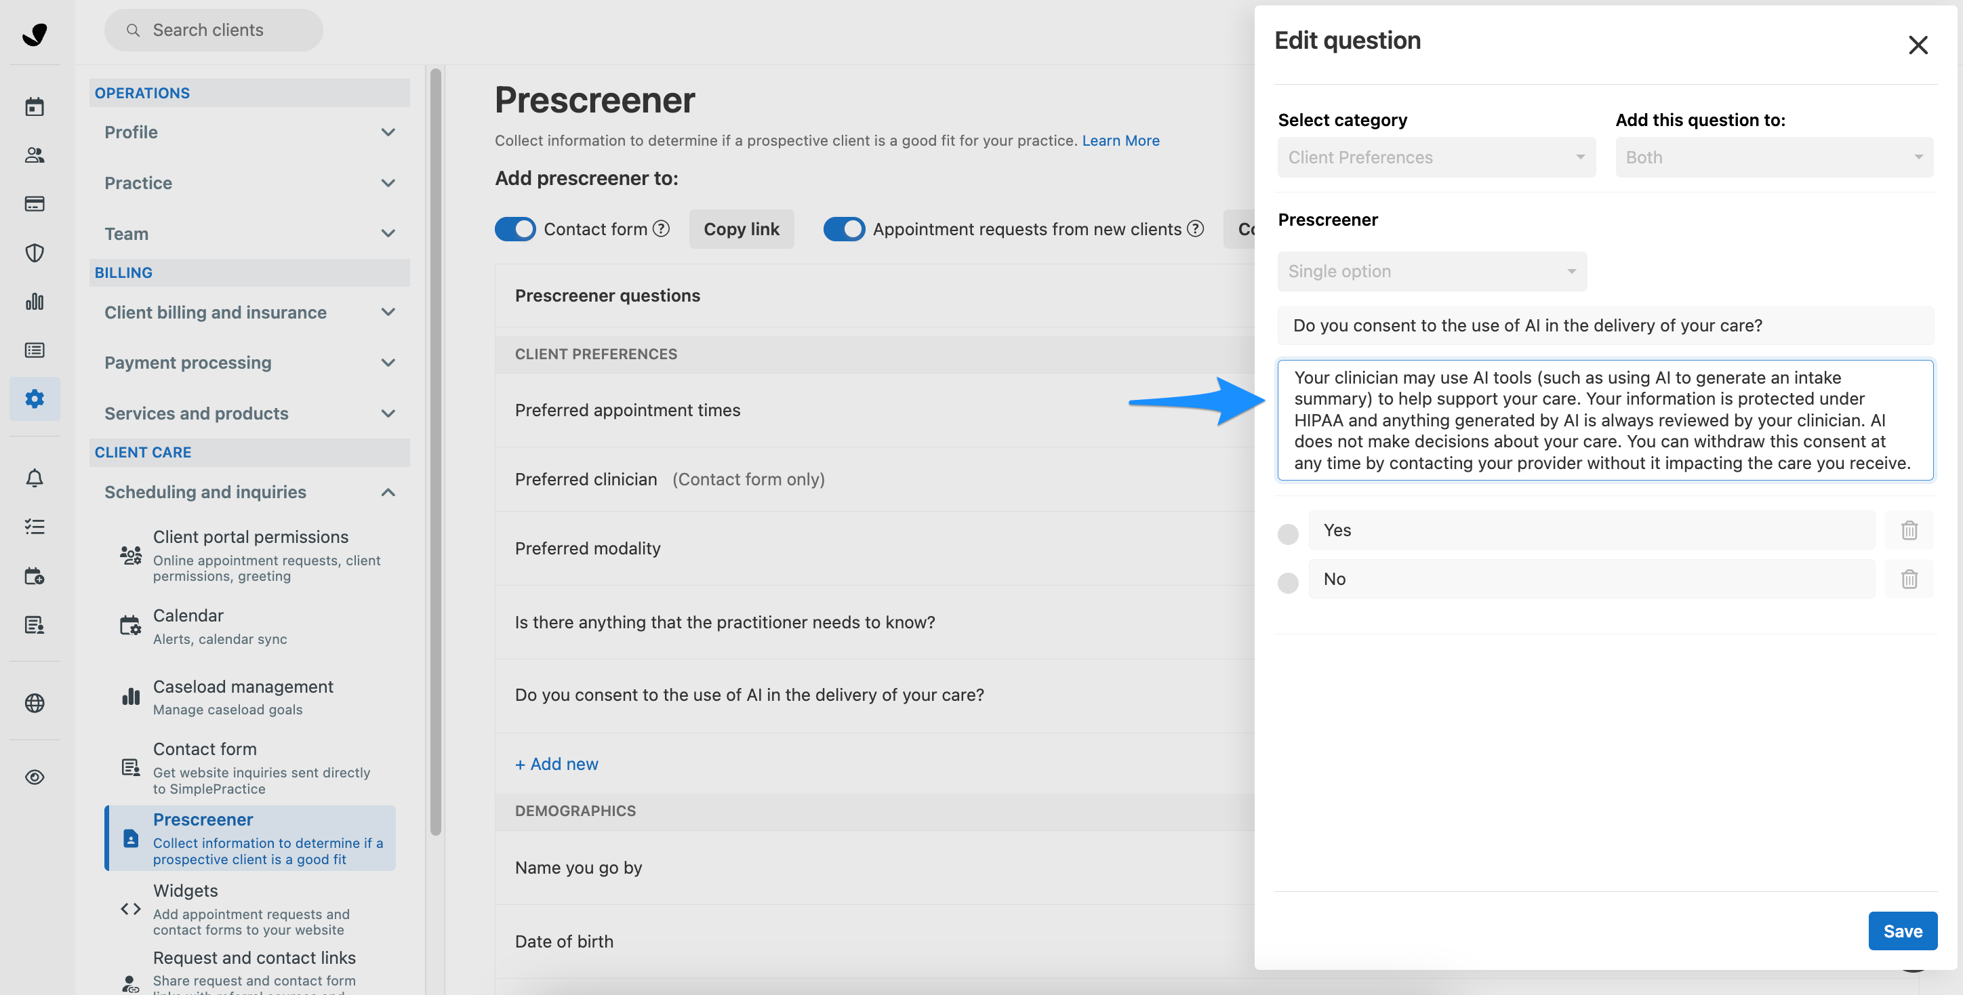1963x995 pixels.
Task: Open the analytics bar chart icon
Action: [x=35, y=301]
